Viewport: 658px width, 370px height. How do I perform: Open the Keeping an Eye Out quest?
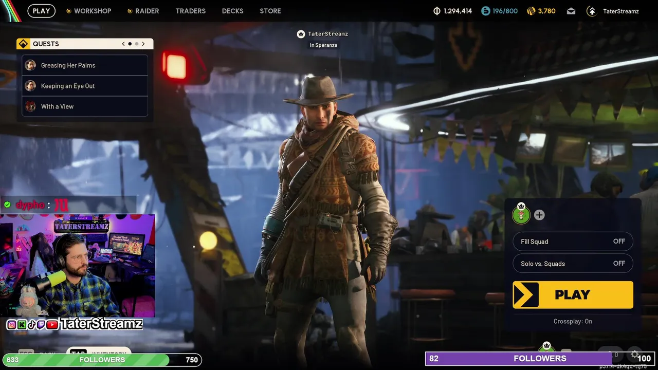(x=85, y=86)
